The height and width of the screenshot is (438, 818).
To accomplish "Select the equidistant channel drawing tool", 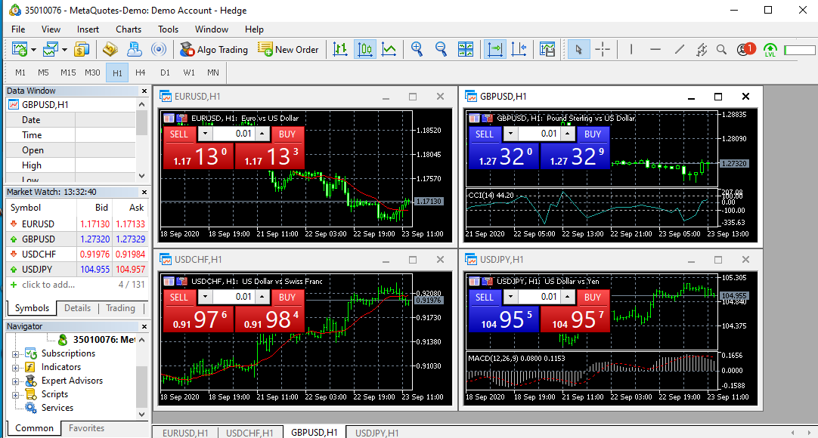I will (x=701, y=50).
